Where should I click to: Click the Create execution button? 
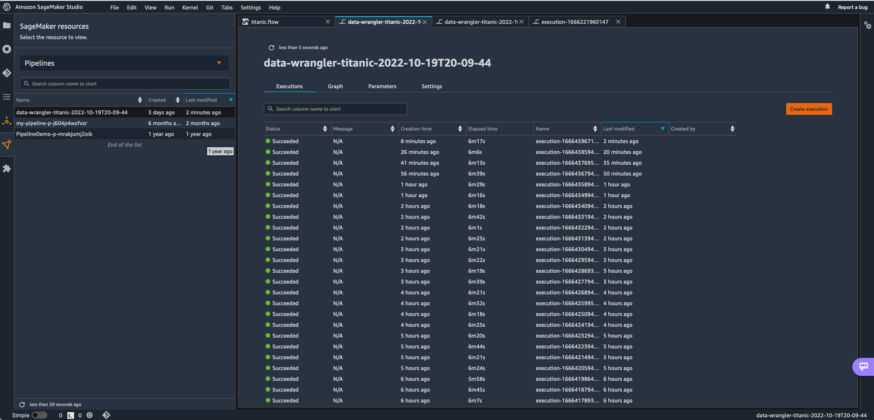809,109
